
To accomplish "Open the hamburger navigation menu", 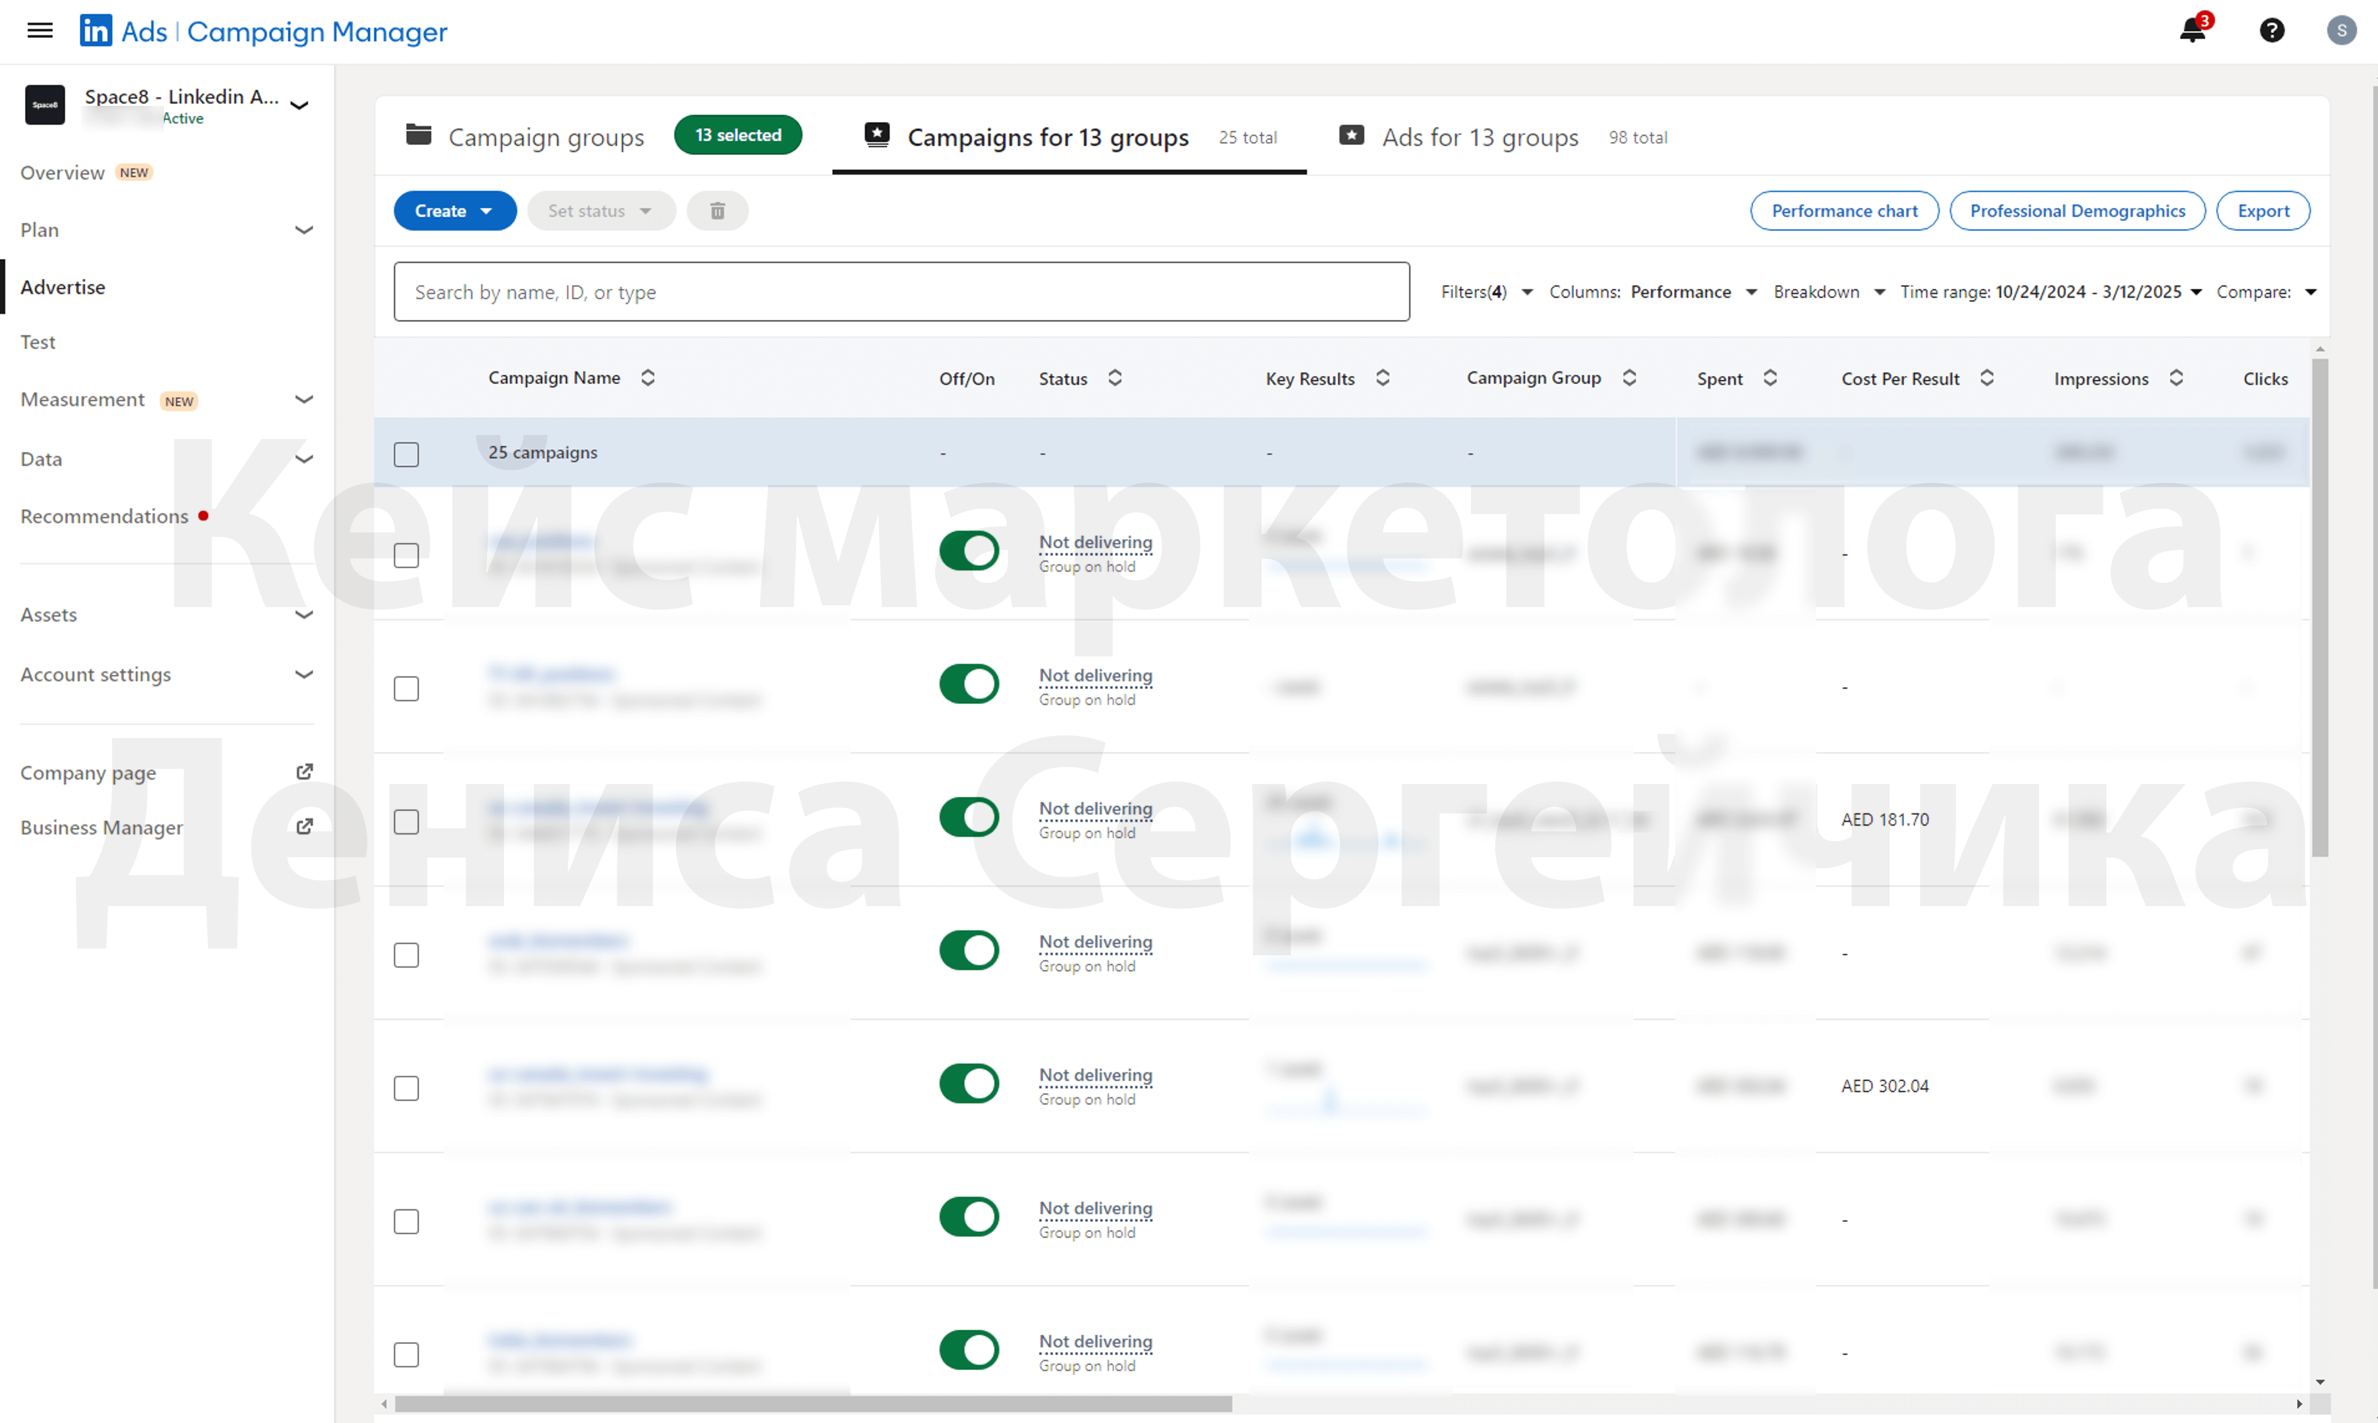I will coord(39,31).
